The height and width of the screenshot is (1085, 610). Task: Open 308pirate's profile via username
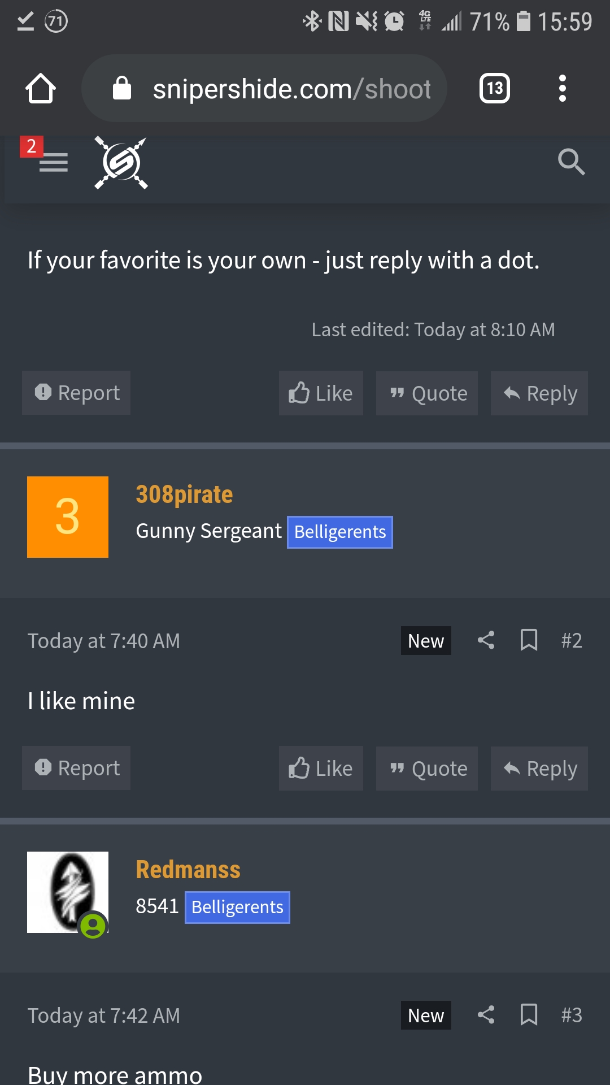point(184,494)
